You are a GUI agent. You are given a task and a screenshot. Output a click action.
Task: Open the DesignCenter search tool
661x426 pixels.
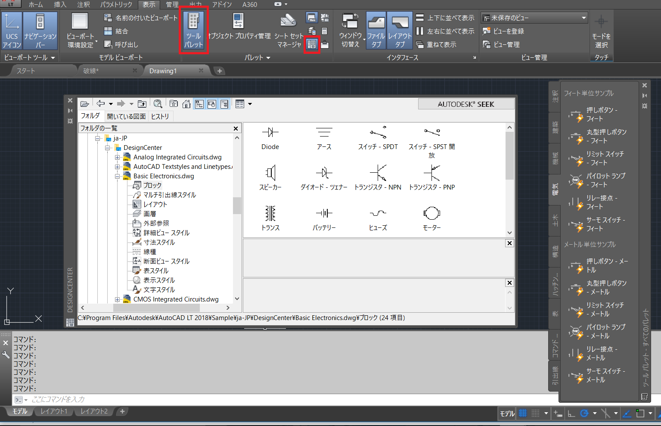(x=158, y=104)
